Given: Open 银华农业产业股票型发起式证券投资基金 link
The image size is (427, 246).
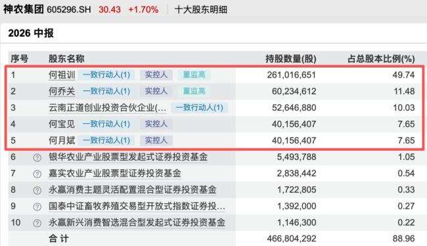Looking at the screenshot, I should 128,157.
